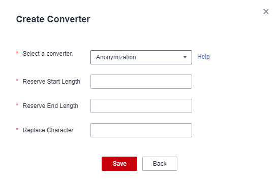Click asterisk beside Replace Character
Screen dimensions: 277x185
pyautogui.click(x=17, y=129)
